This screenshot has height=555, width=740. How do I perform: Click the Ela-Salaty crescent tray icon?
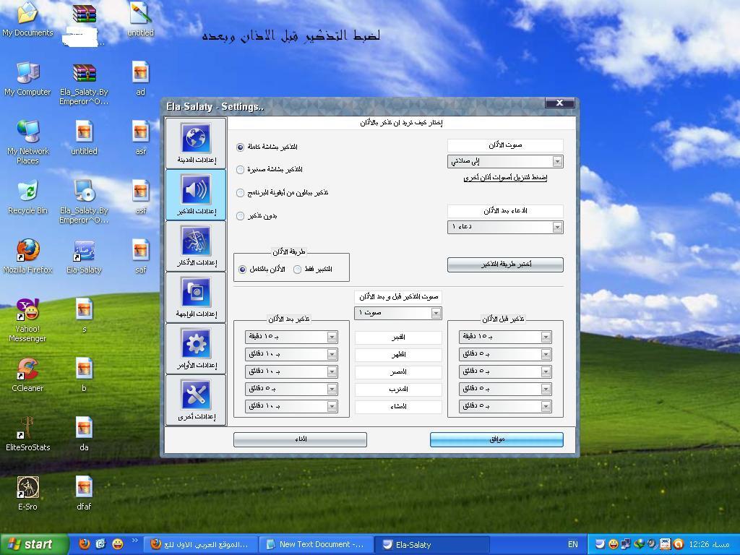click(600, 544)
